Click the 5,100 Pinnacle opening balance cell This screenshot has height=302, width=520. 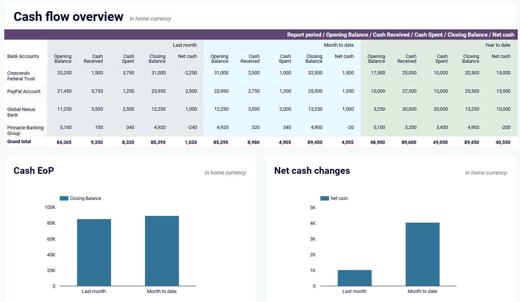(x=379, y=127)
